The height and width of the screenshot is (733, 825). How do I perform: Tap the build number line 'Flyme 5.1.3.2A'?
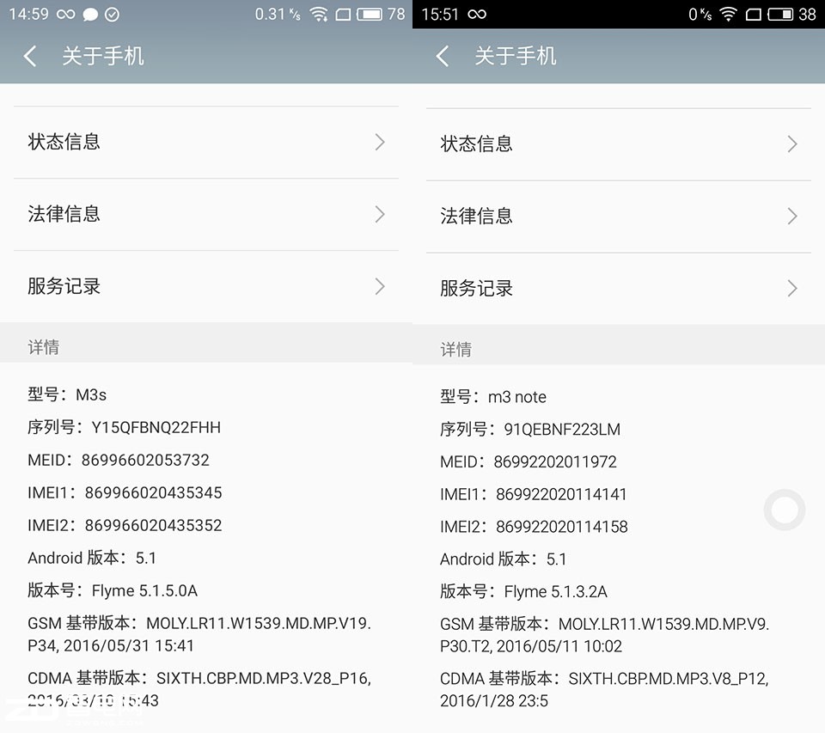click(523, 592)
